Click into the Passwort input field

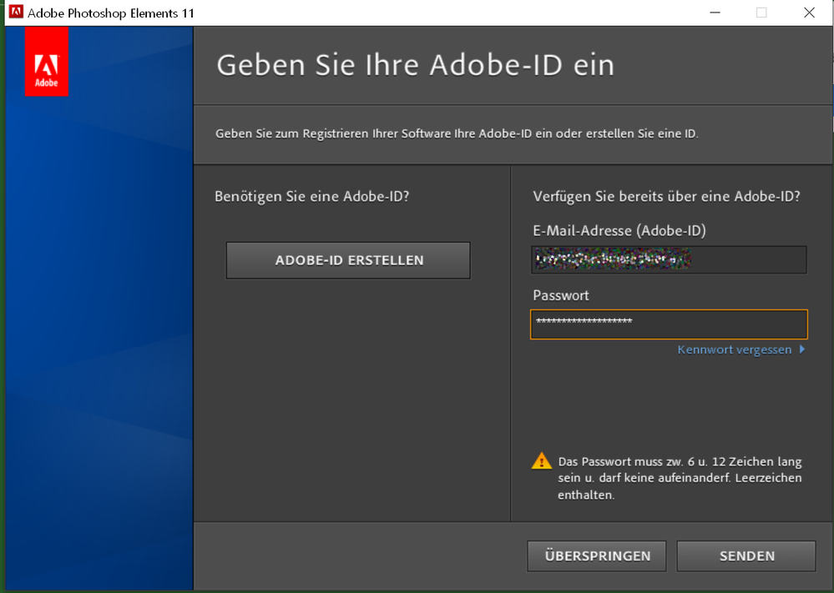[669, 324]
